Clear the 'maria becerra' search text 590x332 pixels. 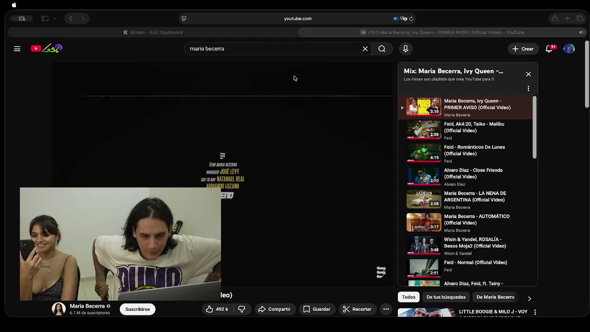click(x=365, y=48)
